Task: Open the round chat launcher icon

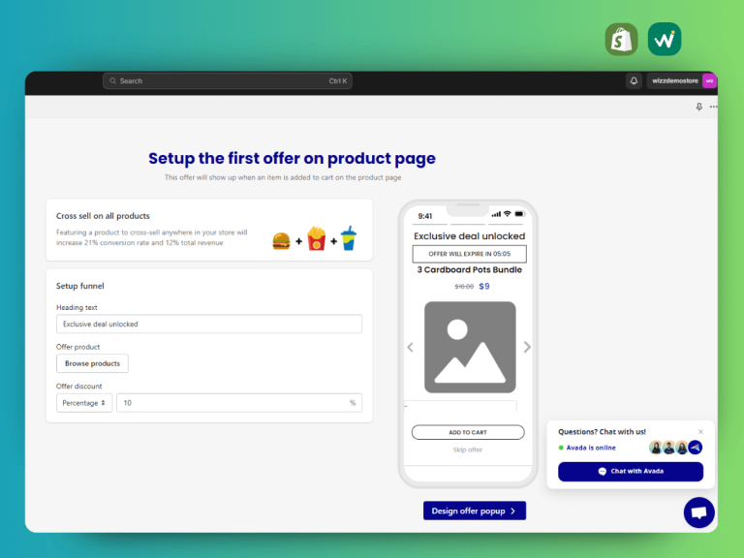Action: 698,512
